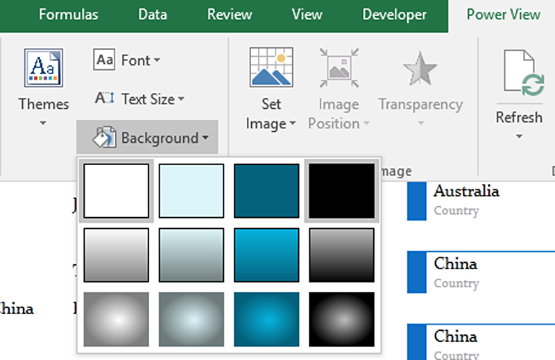
Task: Select the Australia country card
Action: click(481, 200)
